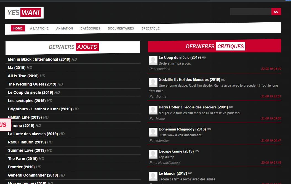The image size is (291, 184).
Task: Open Raoul Taburin (2019) link
Action: pos(27,142)
